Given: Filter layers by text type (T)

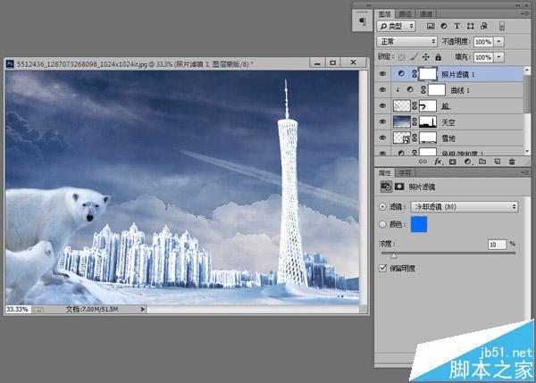Looking at the screenshot, I should (x=456, y=26).
